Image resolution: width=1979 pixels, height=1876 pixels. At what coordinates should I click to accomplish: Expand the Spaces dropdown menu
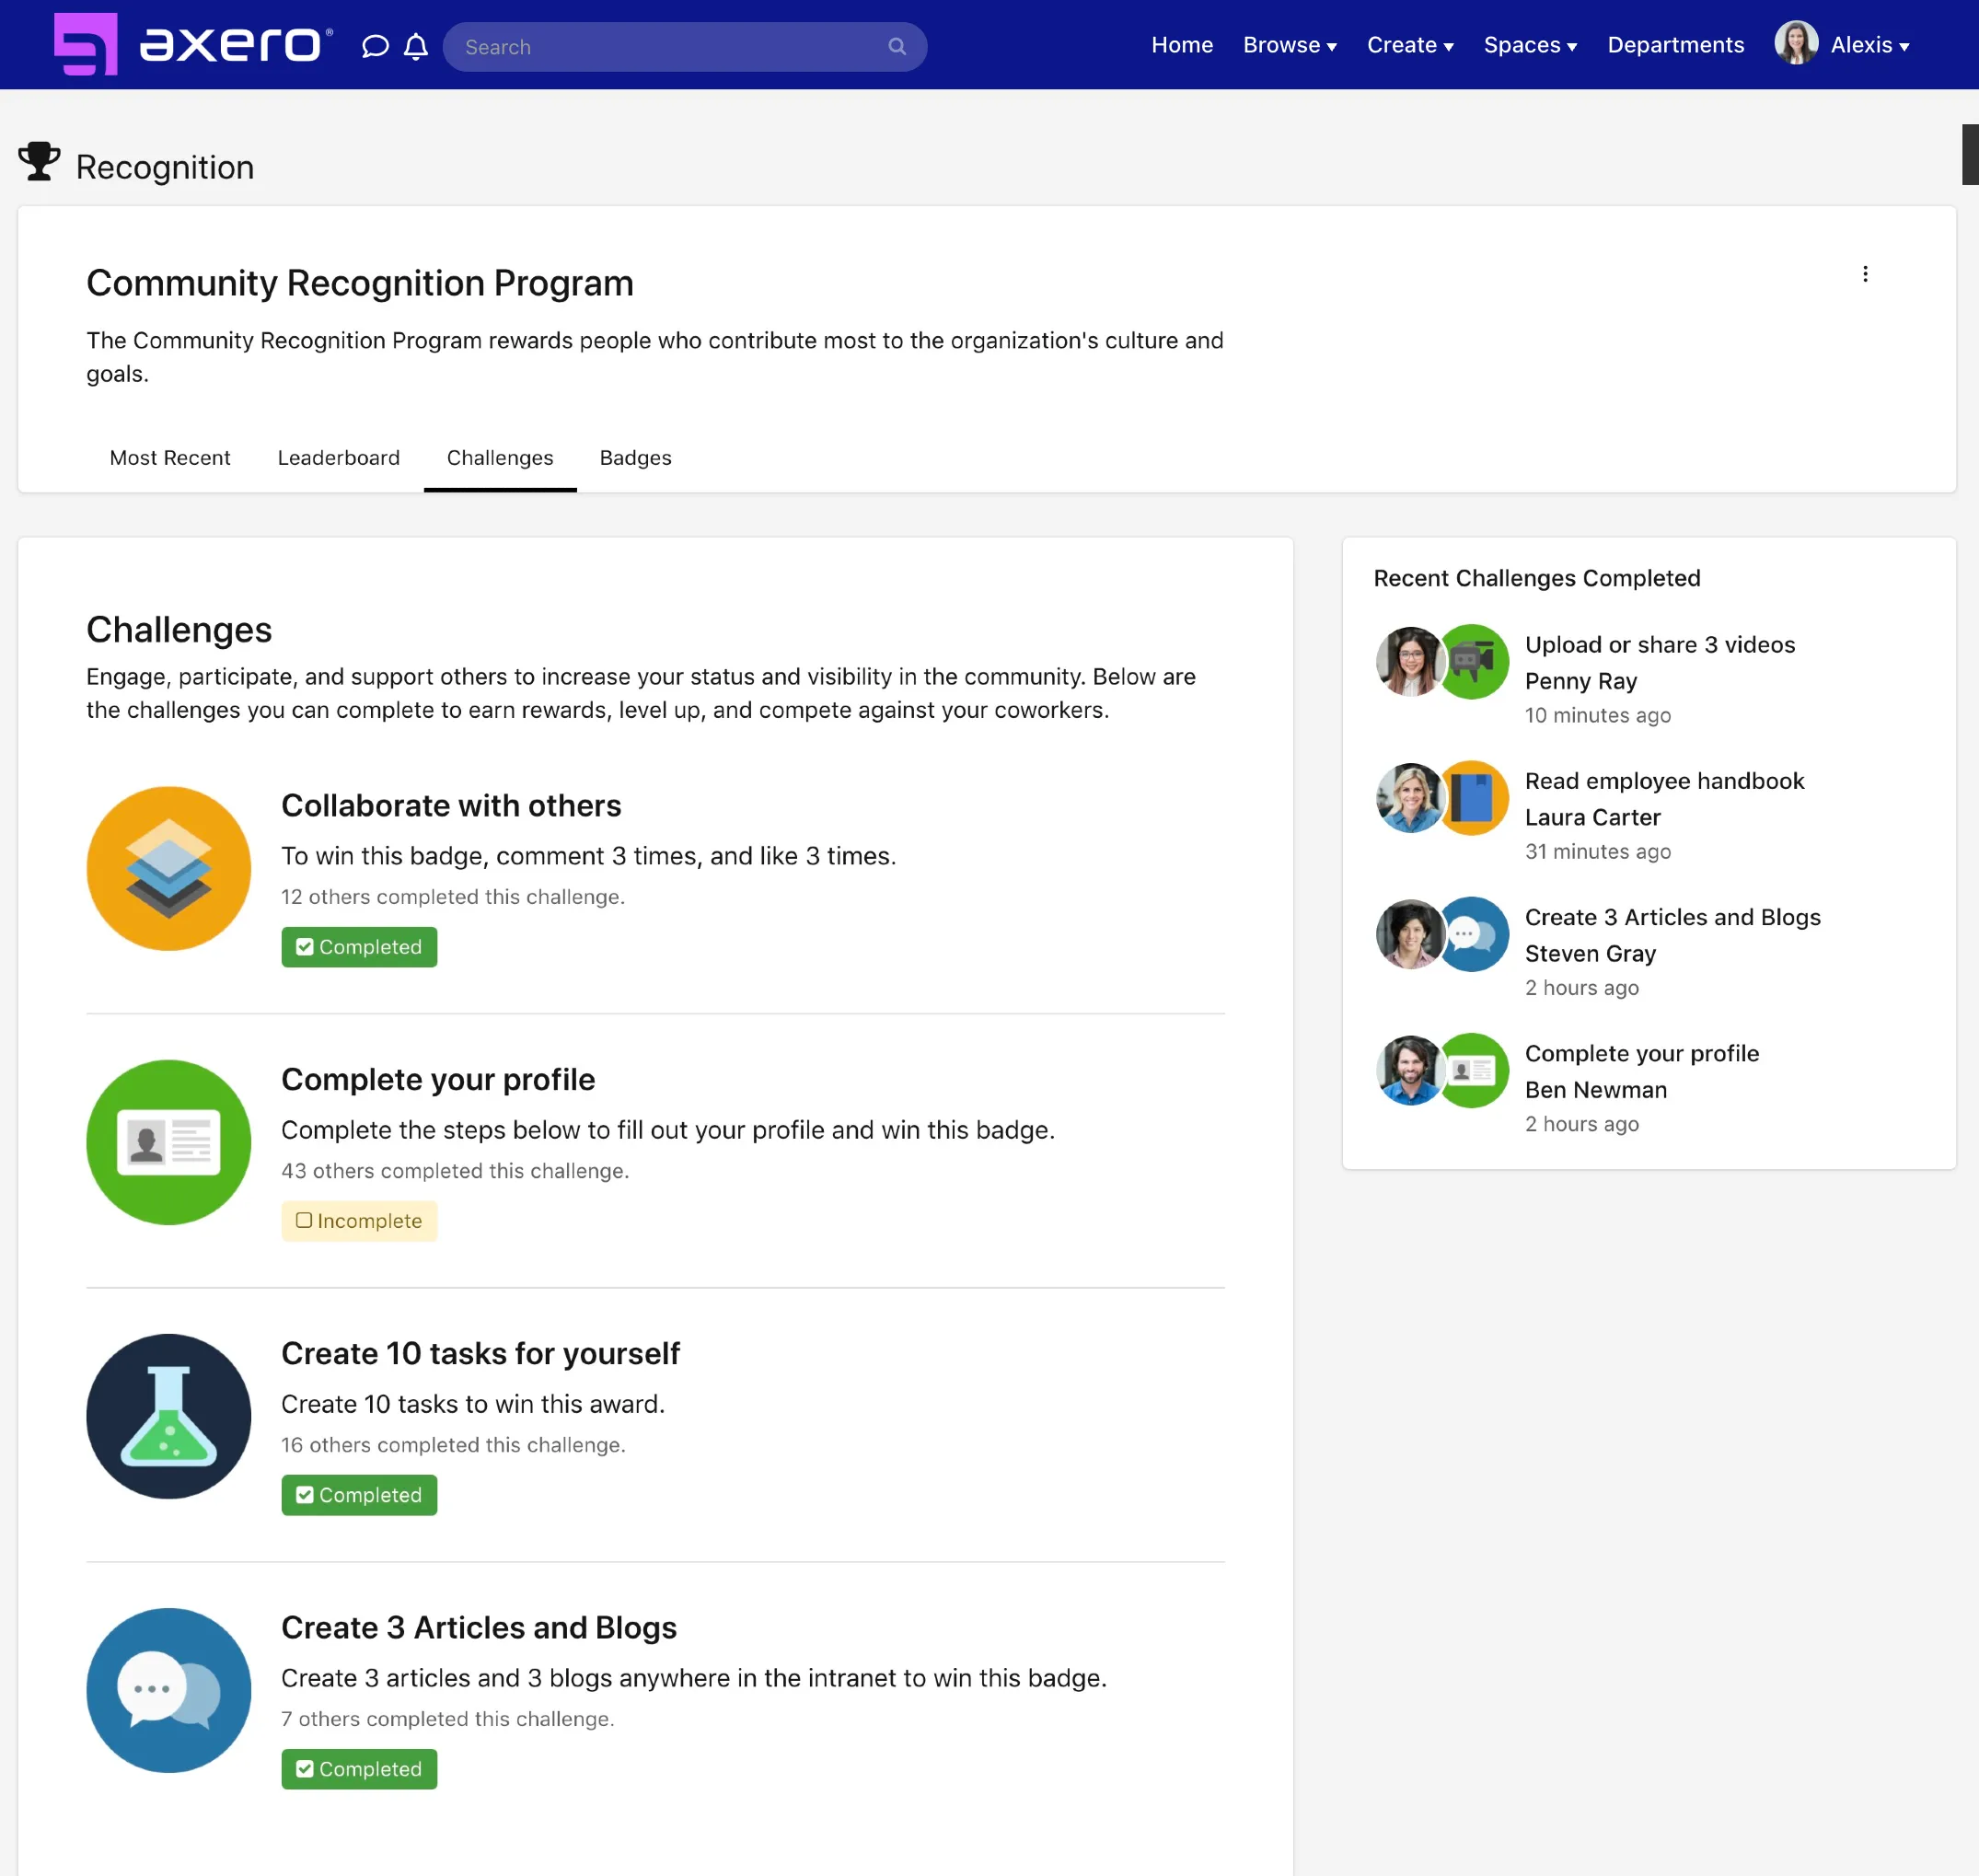point(1530,45)
